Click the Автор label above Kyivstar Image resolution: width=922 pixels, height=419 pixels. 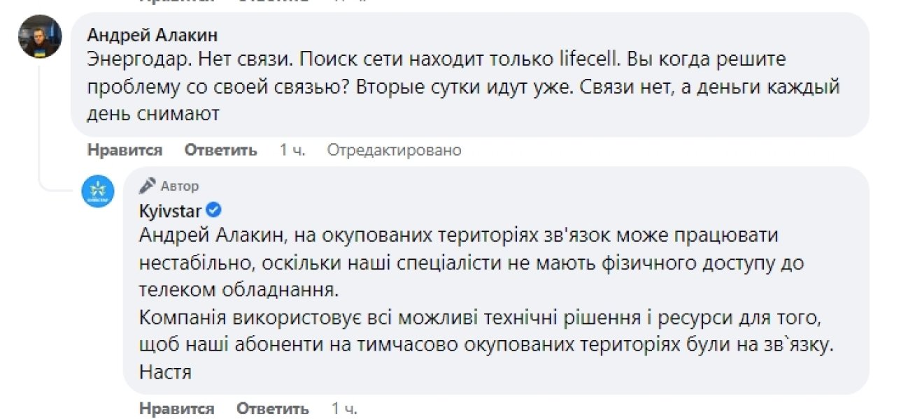click(x=180, y=186)
